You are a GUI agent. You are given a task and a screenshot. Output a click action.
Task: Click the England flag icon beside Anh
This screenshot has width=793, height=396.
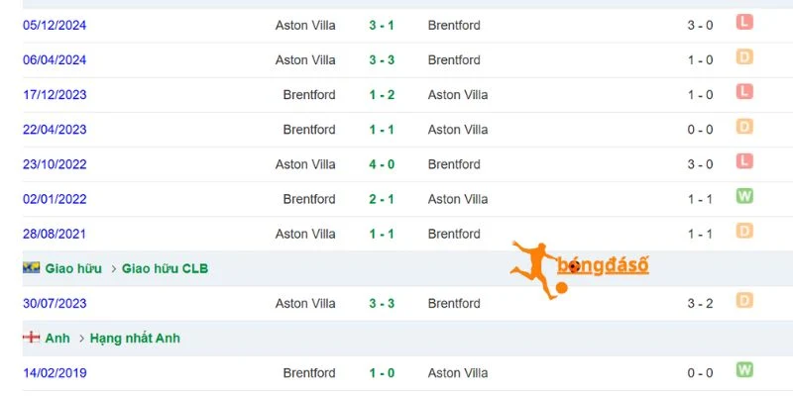pyautogui.click(x=32, y=338)
